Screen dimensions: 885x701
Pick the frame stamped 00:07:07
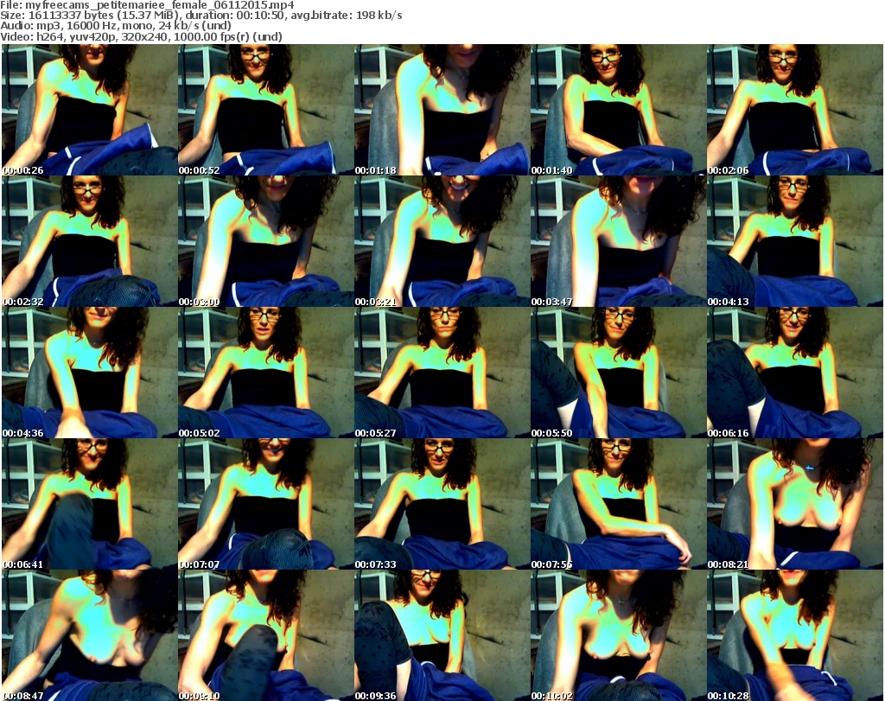coord(266,504)
